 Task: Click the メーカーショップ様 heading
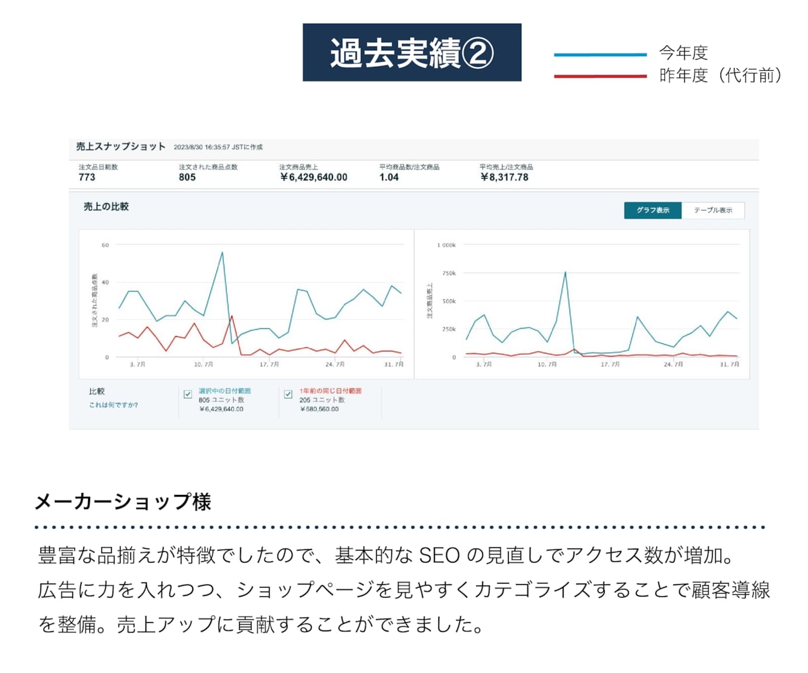pyautogui.click(x=123, y=502)
